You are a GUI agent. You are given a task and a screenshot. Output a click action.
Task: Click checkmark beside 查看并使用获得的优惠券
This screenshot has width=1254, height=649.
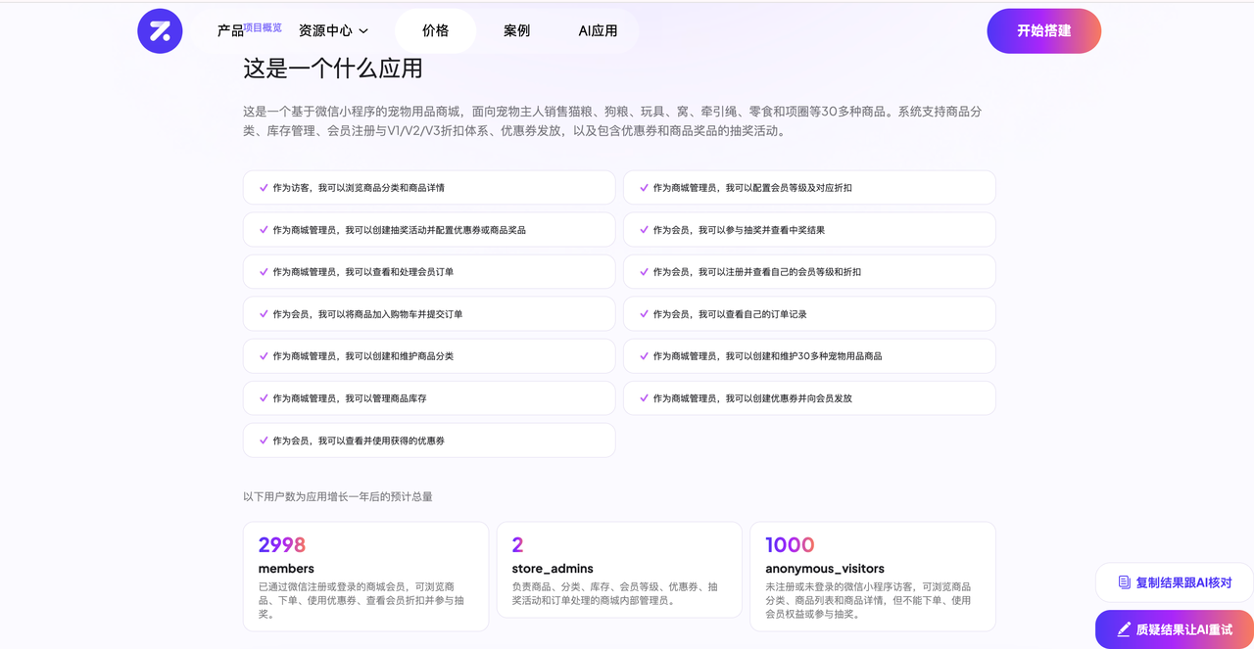point(264,440)
